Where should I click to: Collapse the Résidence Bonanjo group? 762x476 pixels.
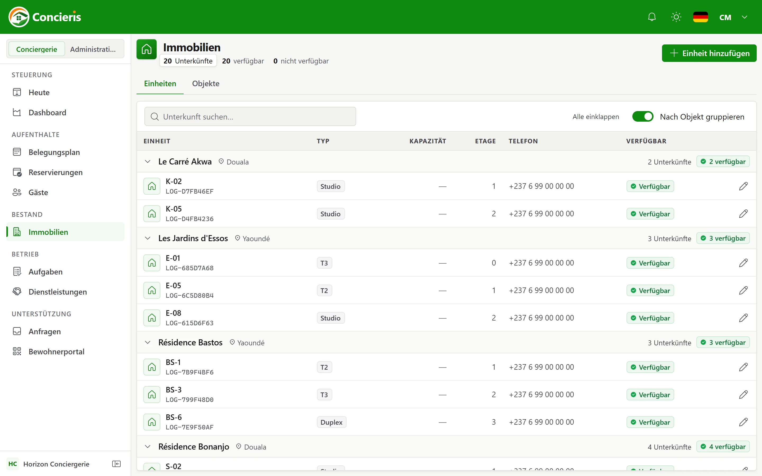coord(147,446)
